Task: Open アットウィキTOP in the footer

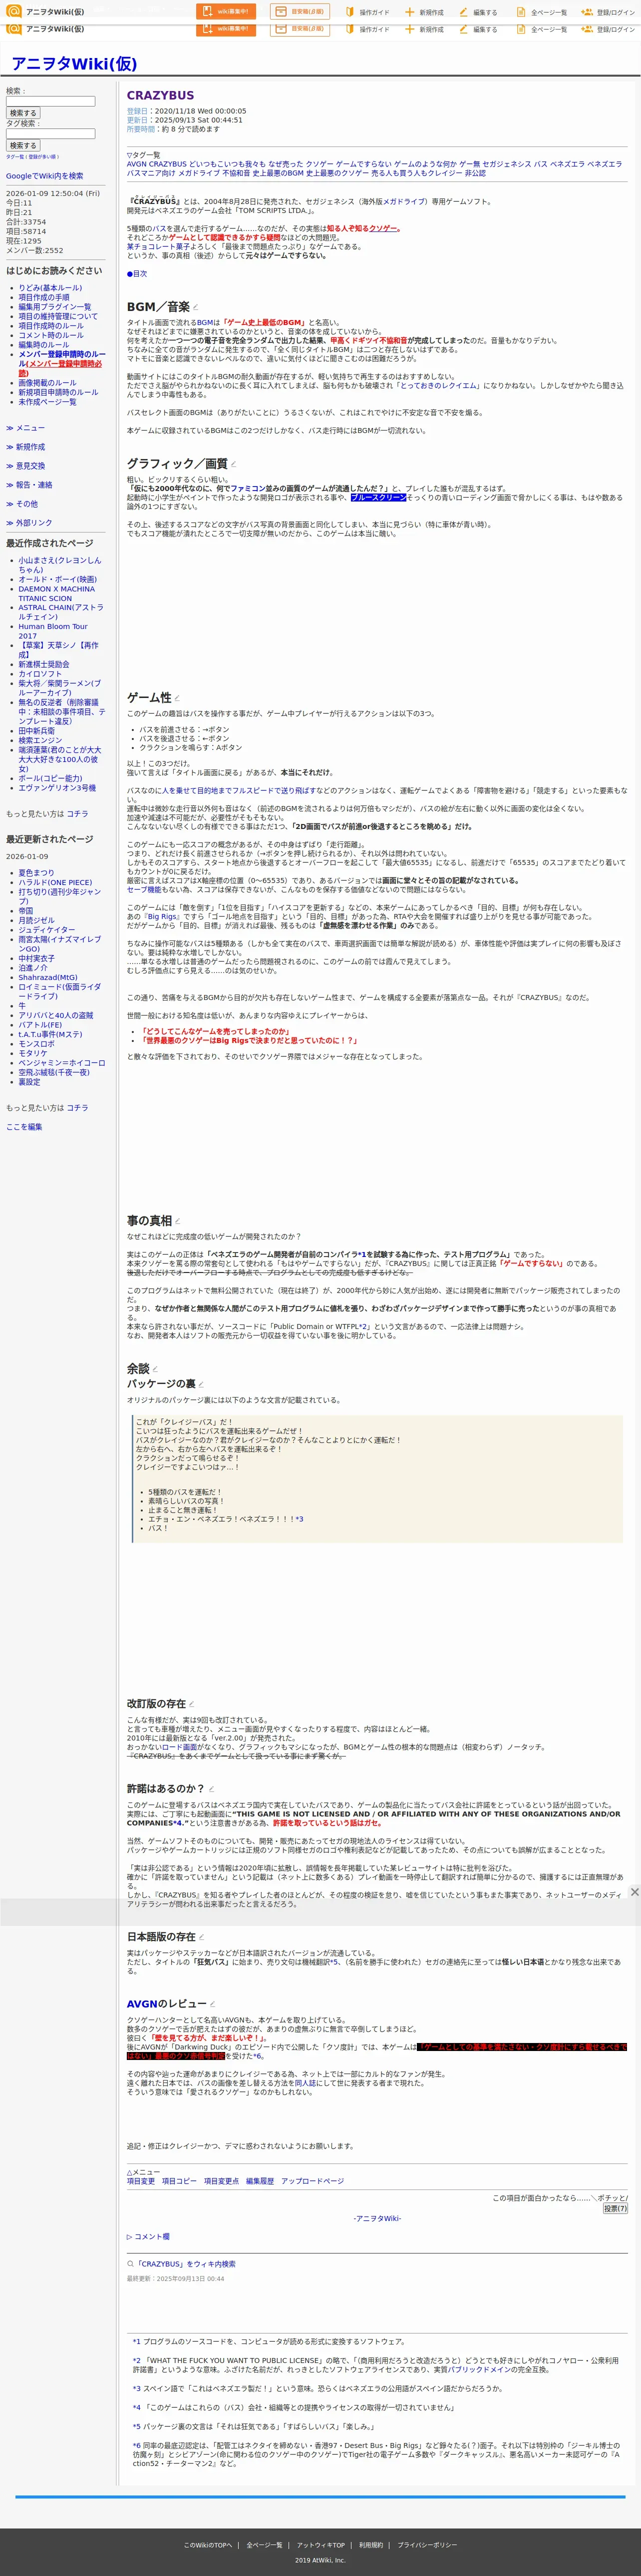Action: point(320,2545)
